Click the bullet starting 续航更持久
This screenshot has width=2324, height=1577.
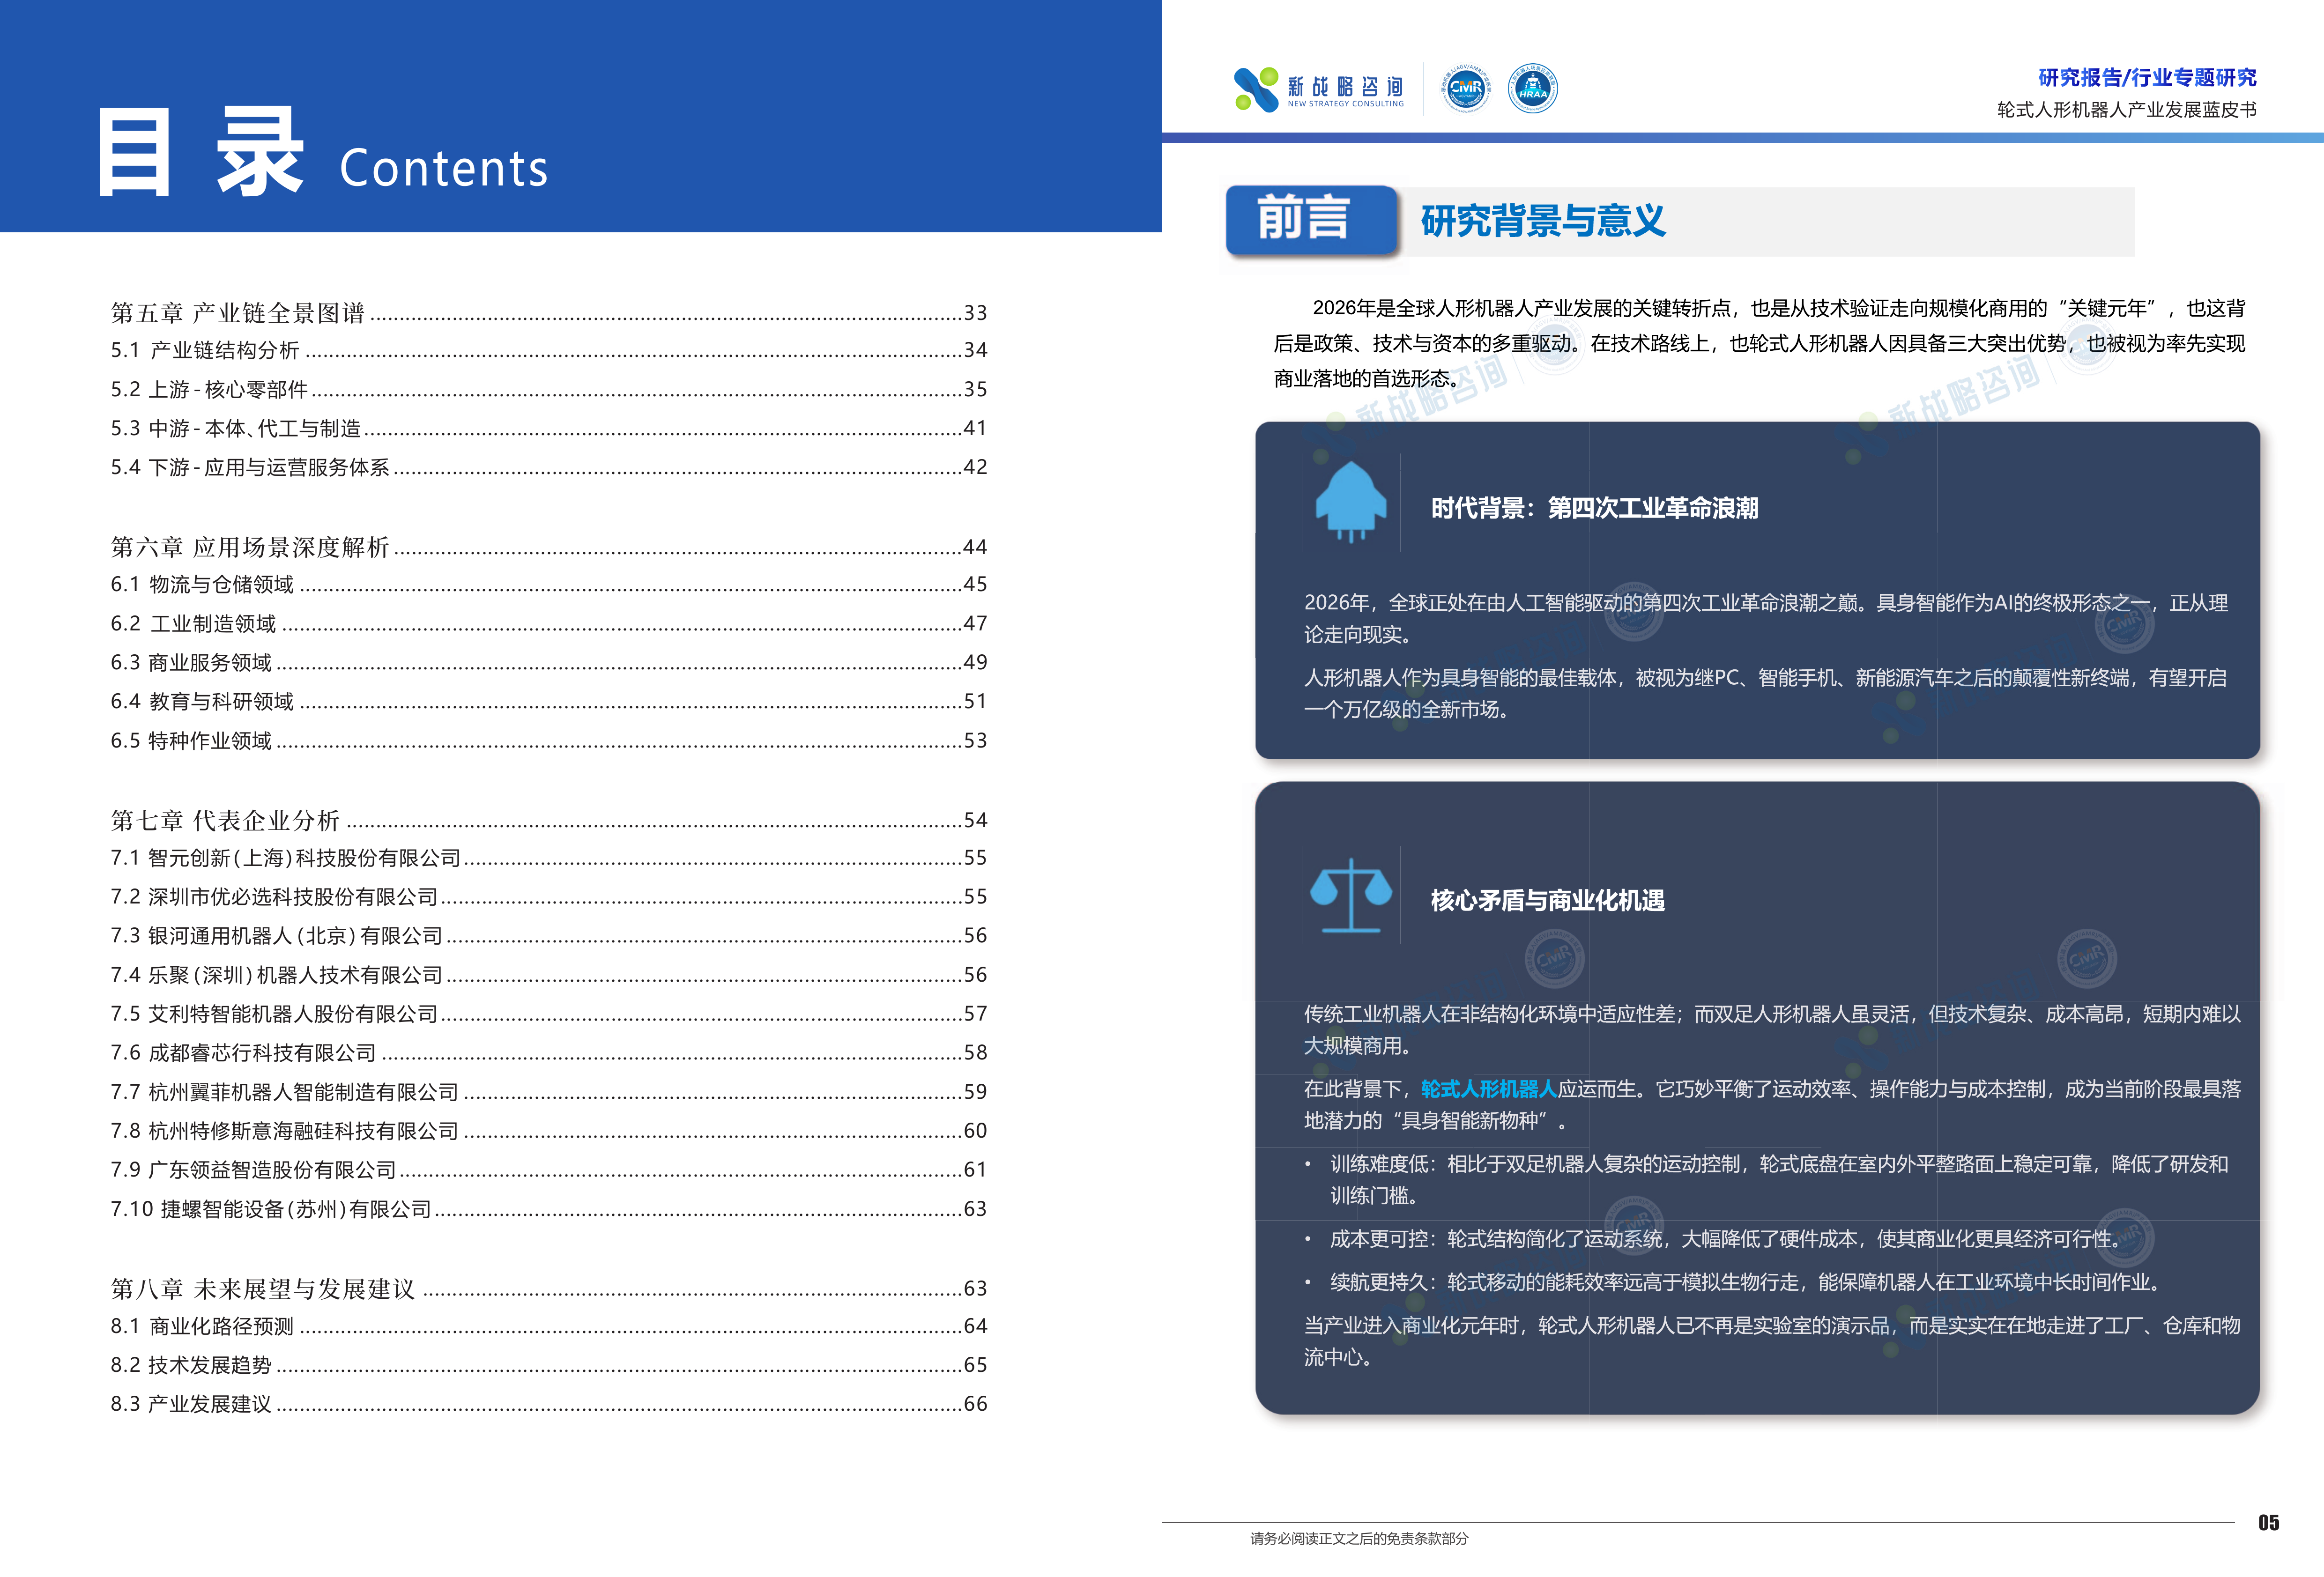point(1735,1283)
